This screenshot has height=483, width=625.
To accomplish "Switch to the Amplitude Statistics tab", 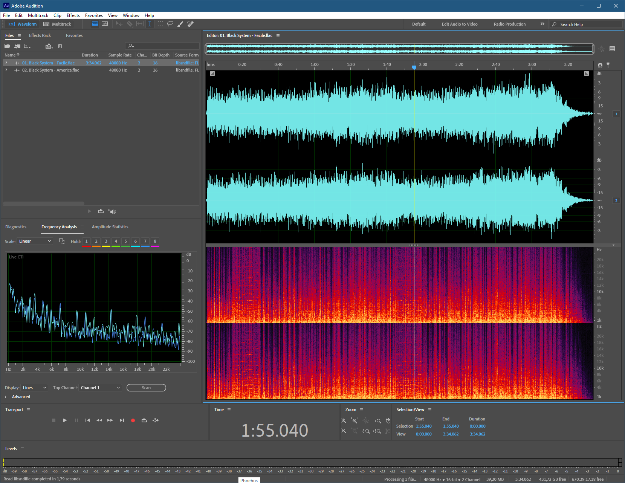I will tap(110, 227).
